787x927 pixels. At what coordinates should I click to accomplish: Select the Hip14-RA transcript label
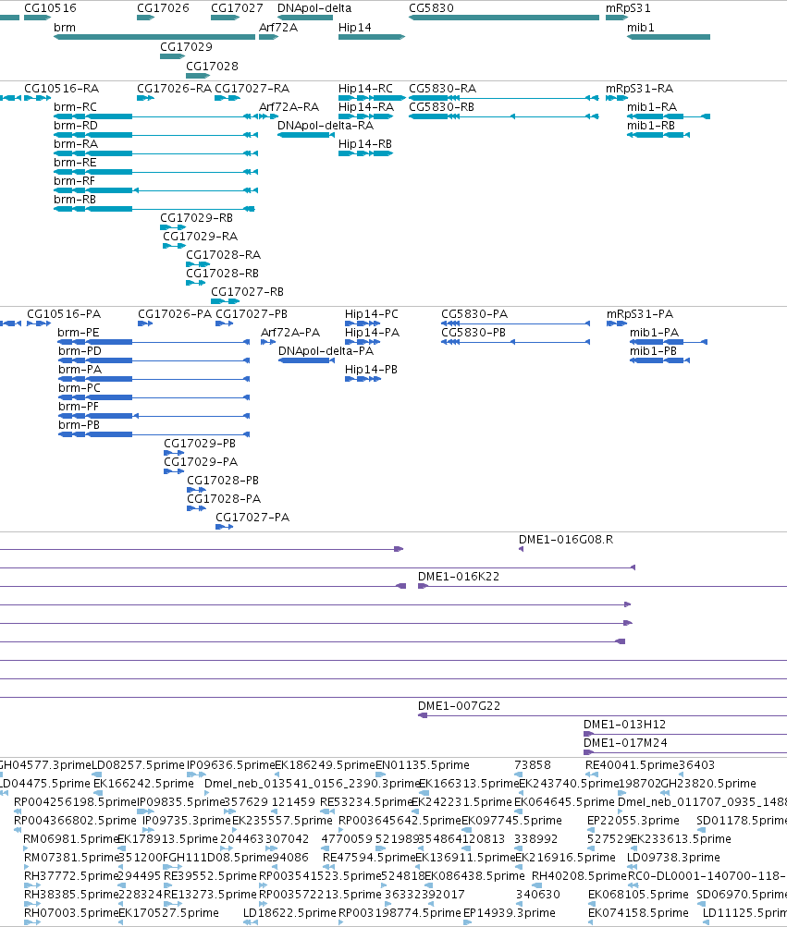pos(365,107)
